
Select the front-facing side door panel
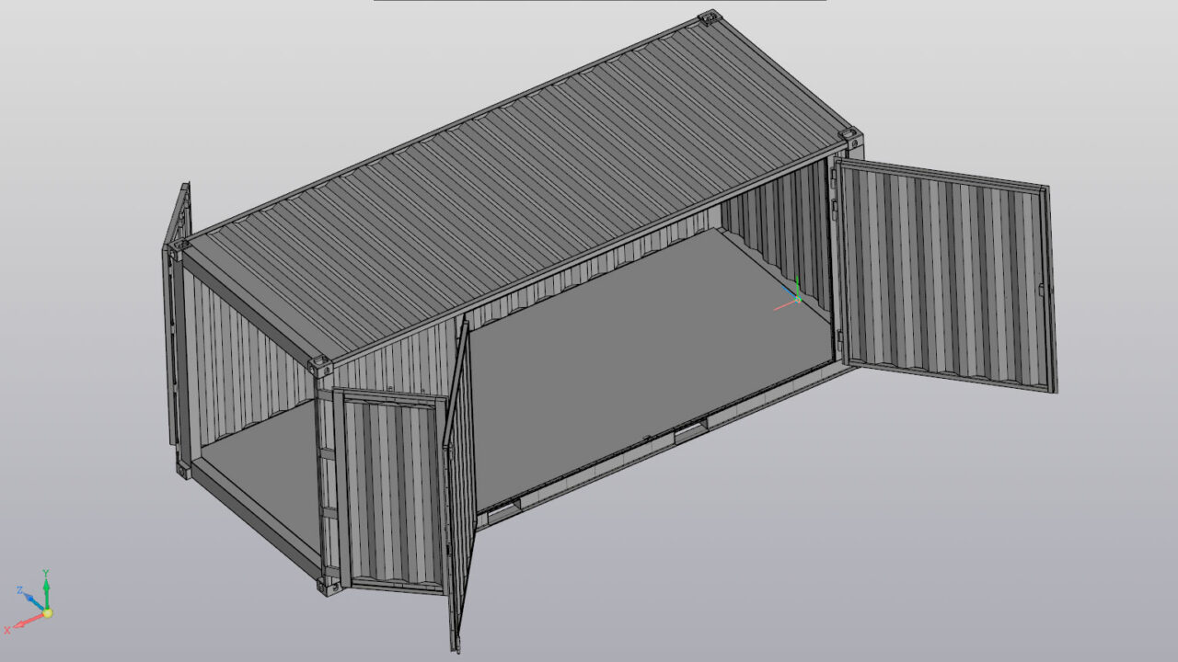[391, 492]
